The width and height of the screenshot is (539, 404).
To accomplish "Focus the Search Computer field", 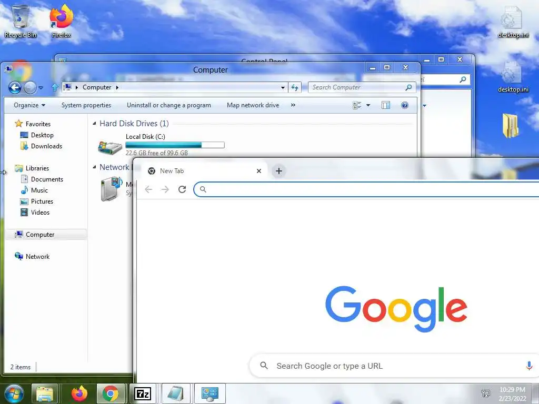I will pyautogui.click(x=362, y=88).
